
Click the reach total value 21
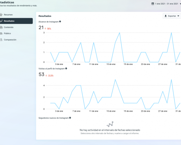pyautogui.click(x=41, y=28)
